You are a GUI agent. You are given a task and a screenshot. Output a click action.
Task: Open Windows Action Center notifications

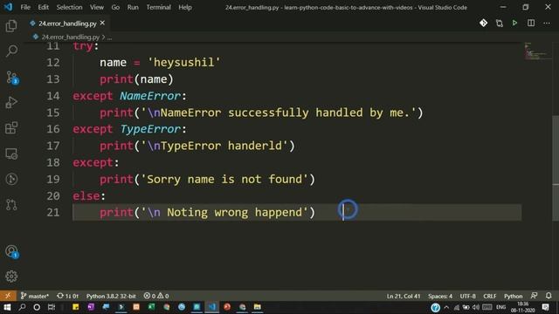coord(545,307)
